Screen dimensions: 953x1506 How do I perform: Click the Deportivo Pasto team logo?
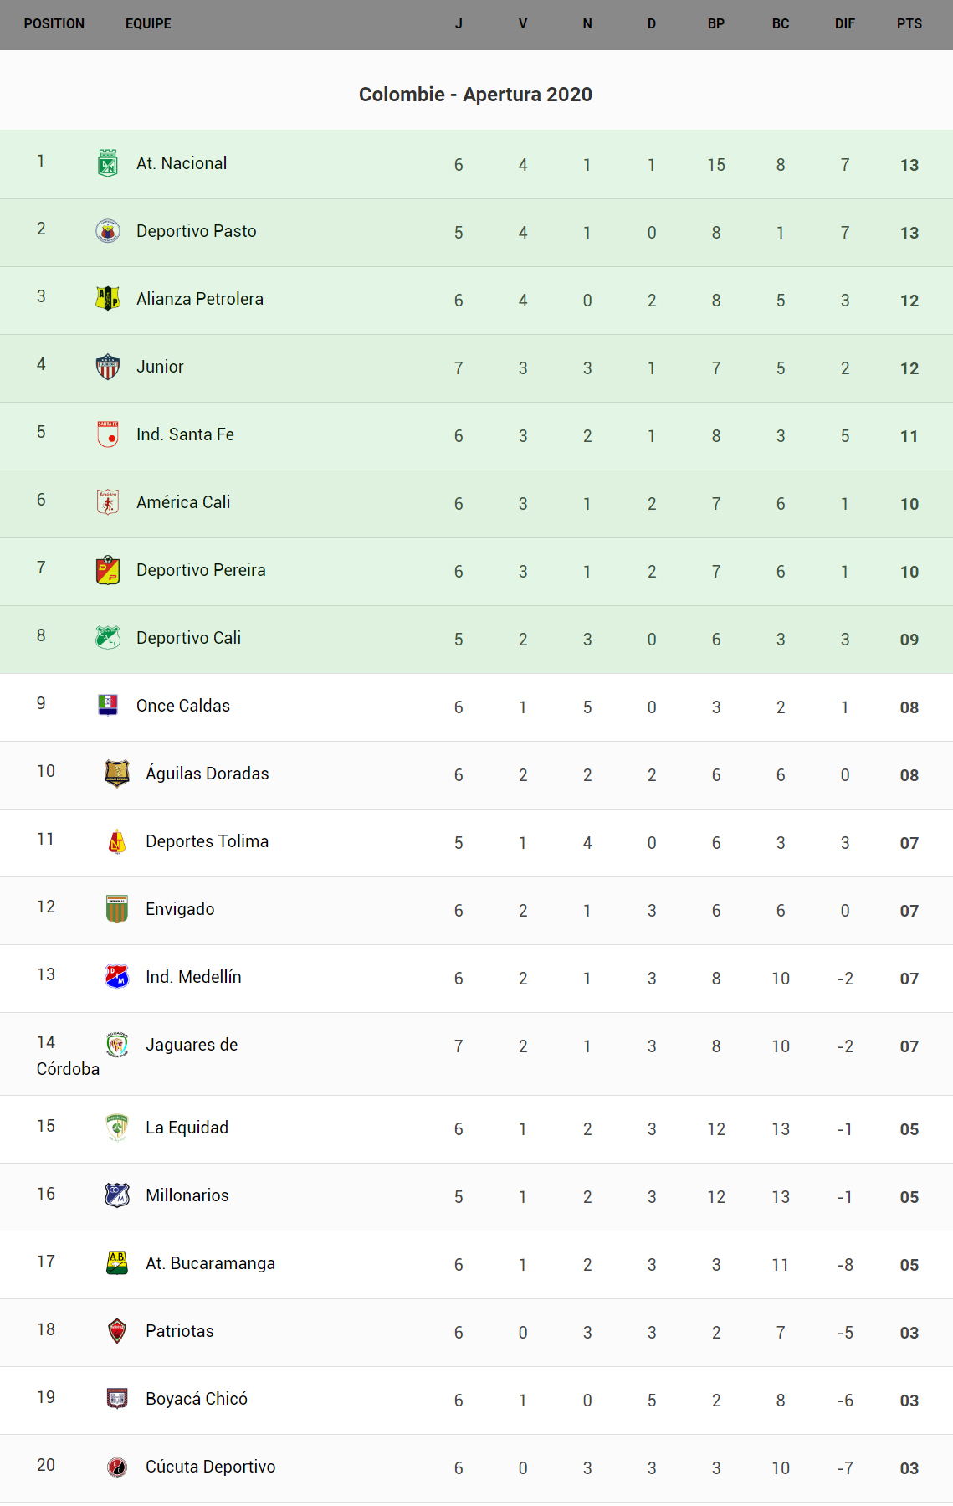pos(107,231)
